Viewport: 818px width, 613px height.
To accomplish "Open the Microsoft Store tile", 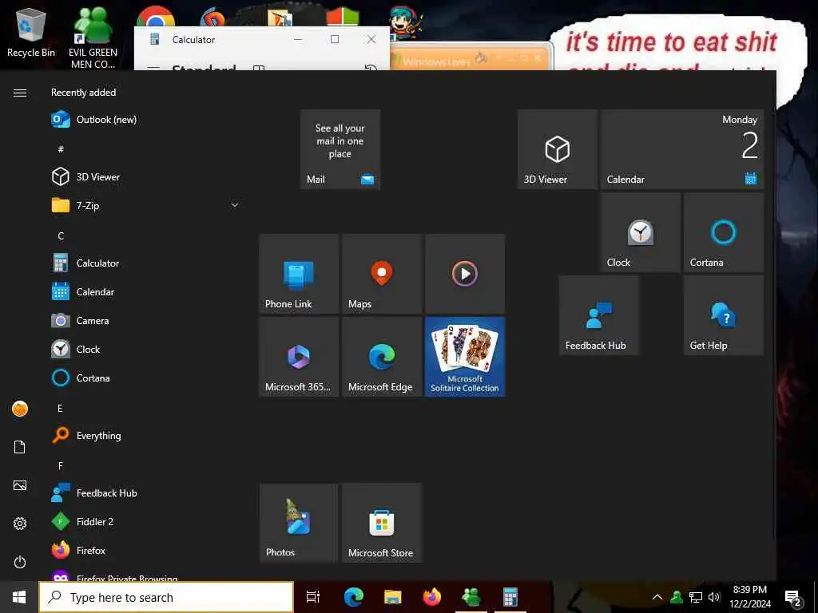I will [x=382, y=524].
